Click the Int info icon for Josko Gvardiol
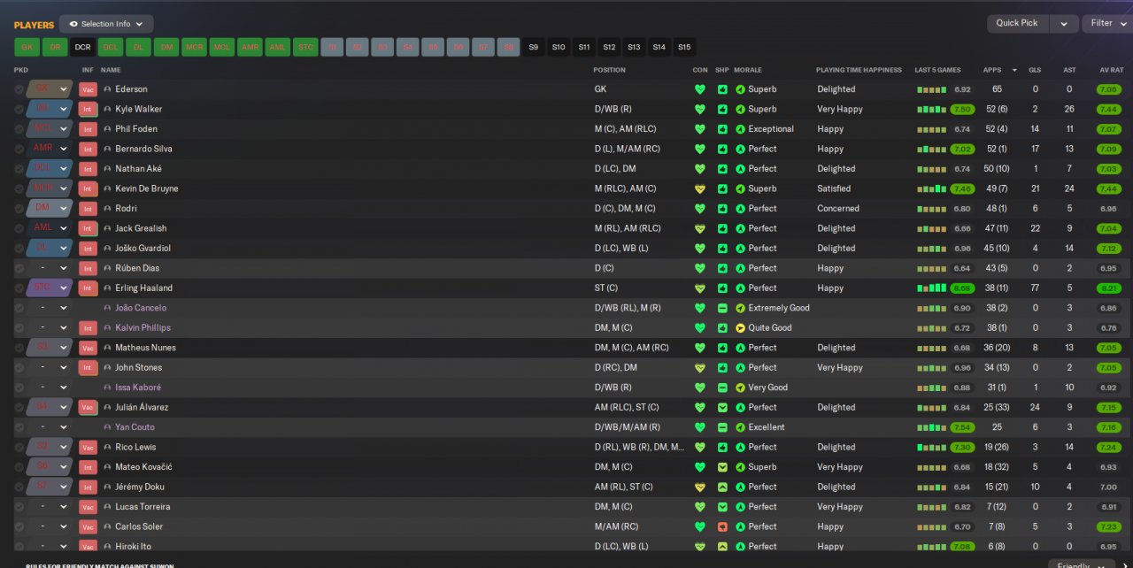This screenshot has width=1133, height=568. [88, 249]
